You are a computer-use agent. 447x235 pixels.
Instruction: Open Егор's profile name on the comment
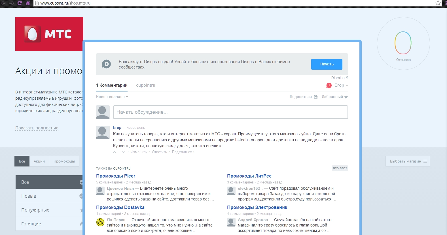click(117, 128)
